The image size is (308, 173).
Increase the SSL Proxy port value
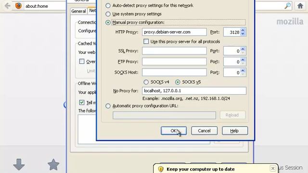(243, 49)
